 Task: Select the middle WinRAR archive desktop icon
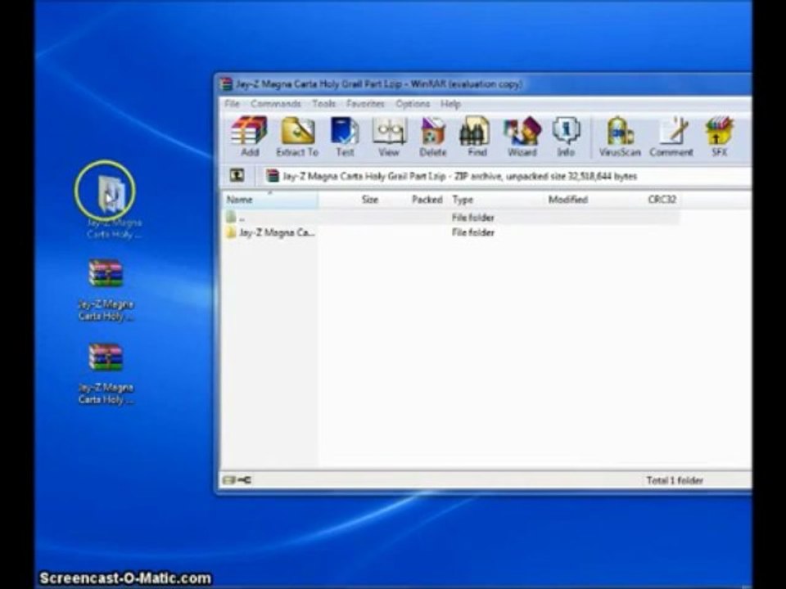pos(106,273)
